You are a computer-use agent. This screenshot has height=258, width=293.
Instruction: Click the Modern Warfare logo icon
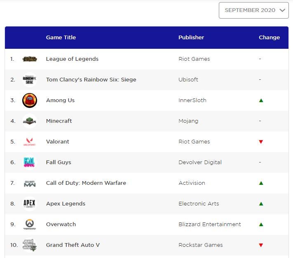(30, 183)
